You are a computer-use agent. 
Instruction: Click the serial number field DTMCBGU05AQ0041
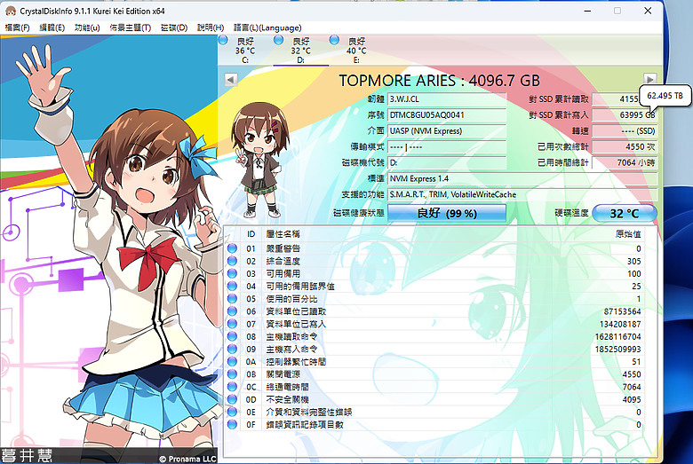click(447, 115)
